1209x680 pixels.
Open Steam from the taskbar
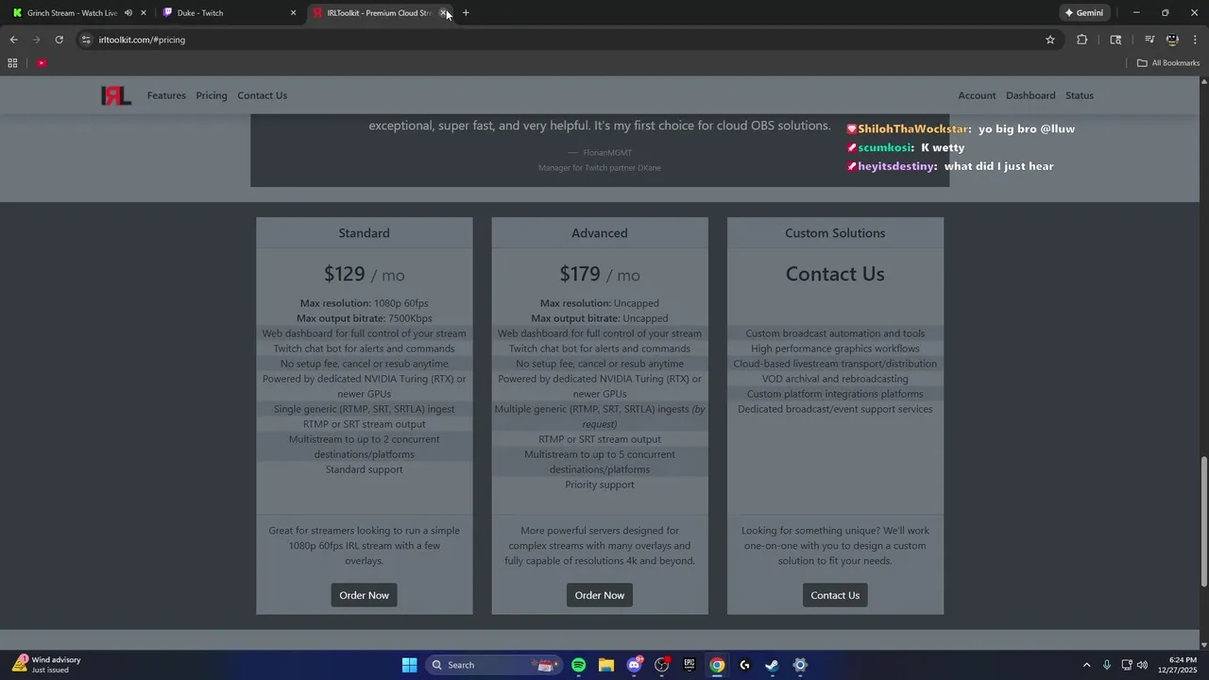[772, 665]
